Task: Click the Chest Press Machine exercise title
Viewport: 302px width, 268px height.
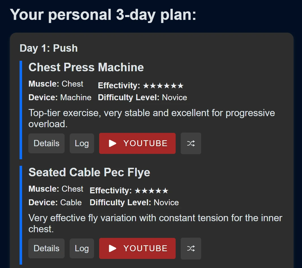Action: 86,67
